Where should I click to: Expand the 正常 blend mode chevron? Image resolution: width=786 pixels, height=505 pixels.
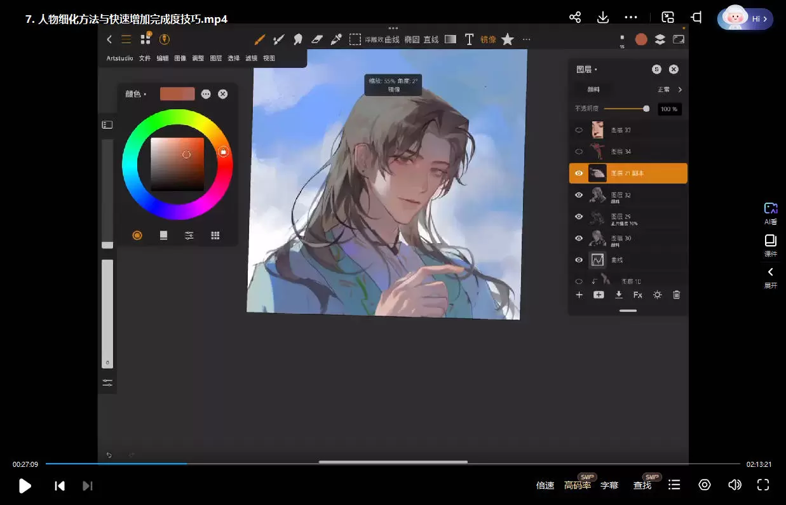pyautogui.click(x=680, y=90)
